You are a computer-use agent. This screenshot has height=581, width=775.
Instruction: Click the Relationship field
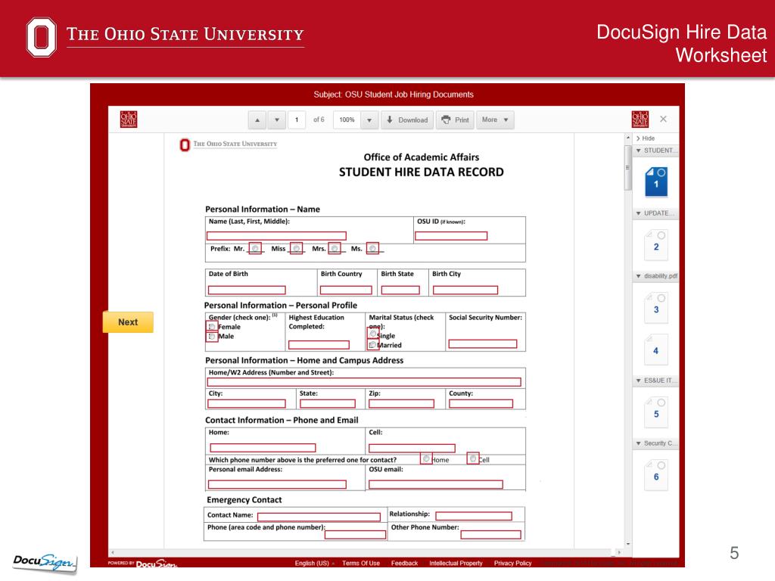click(x=474, y=516)
